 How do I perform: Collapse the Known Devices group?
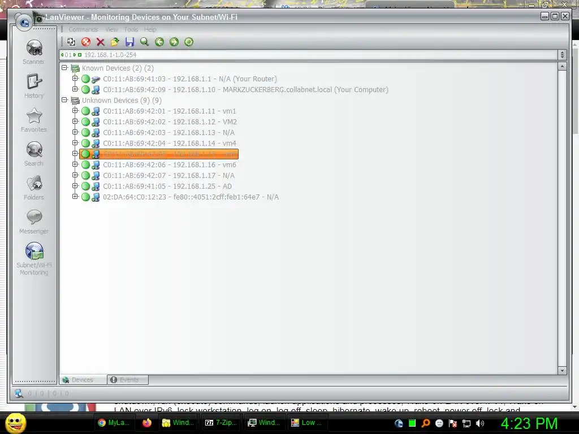pyautogui.click(x=64, y=68)
